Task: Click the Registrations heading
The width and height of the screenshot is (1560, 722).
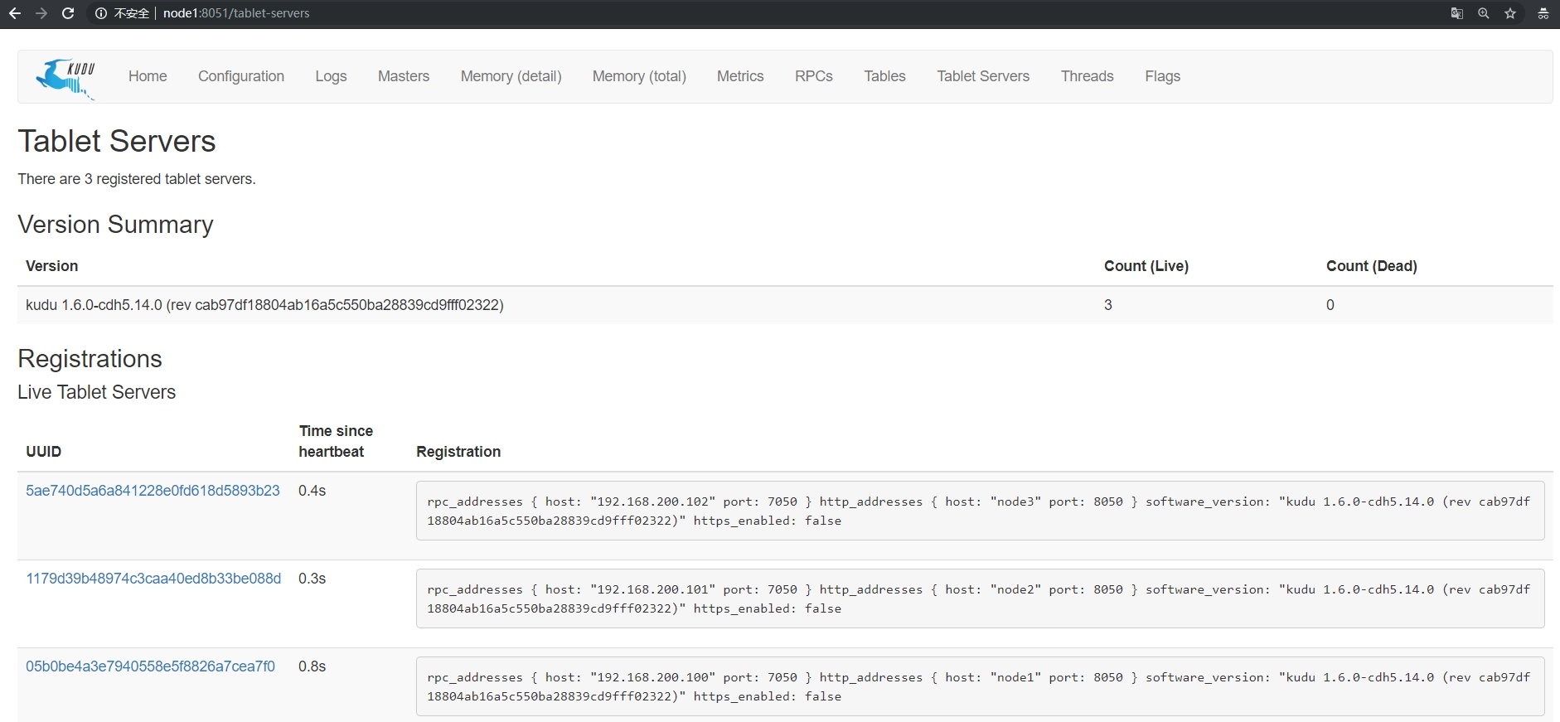Action: coord(90,359)
